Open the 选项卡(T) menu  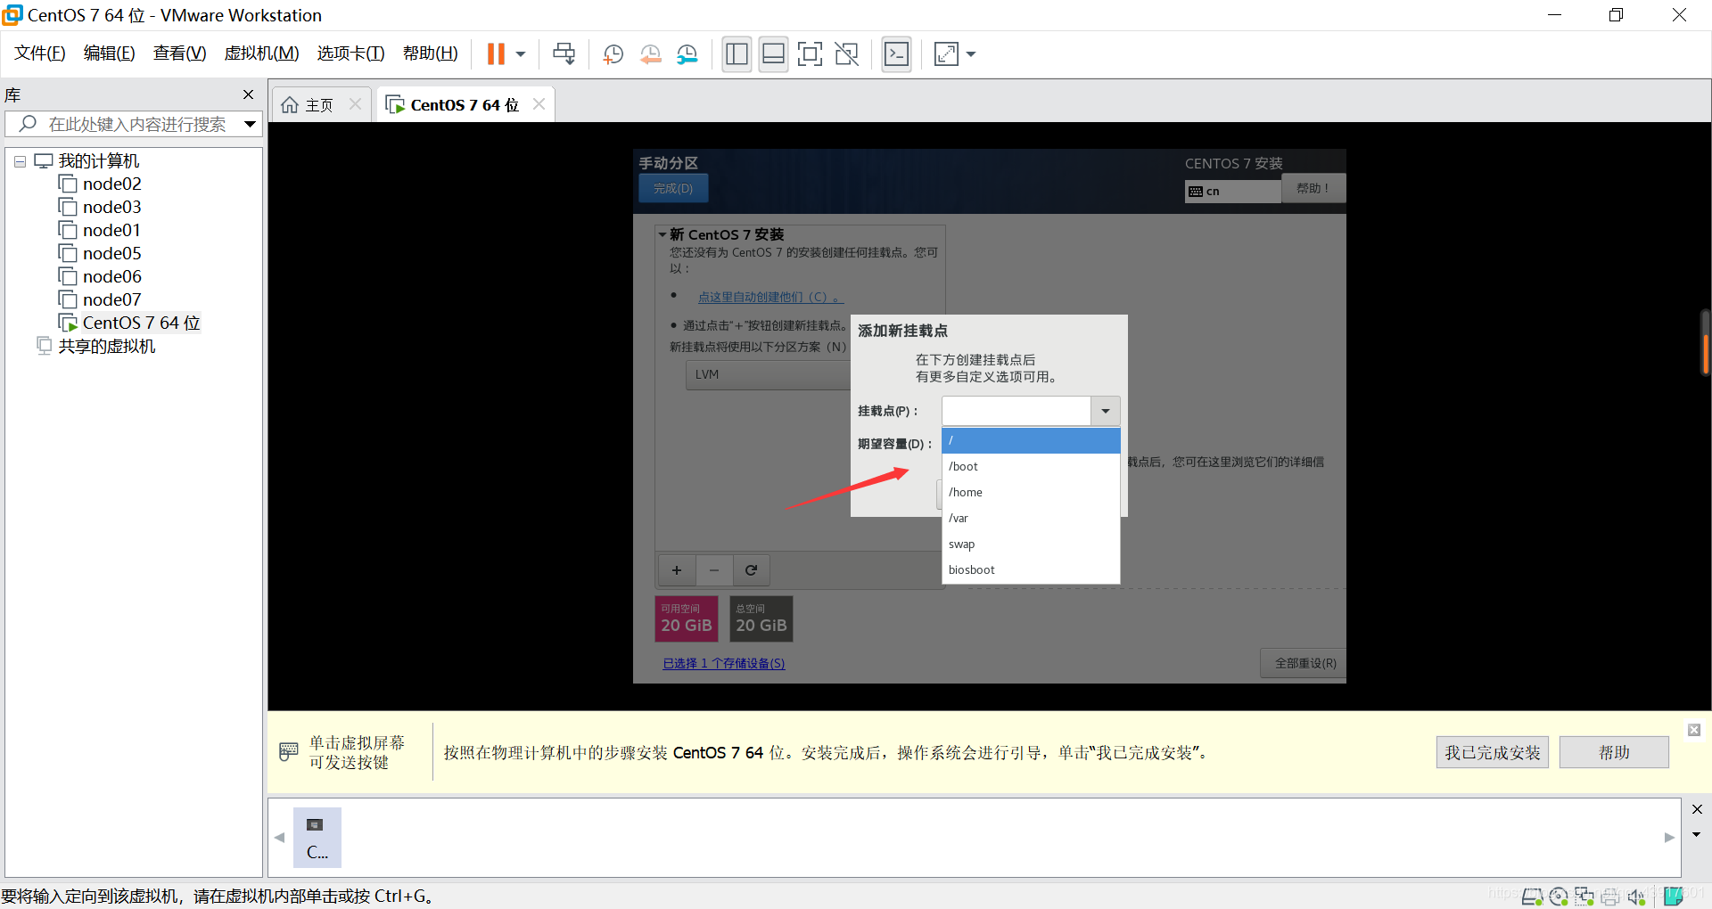(350, 53)
